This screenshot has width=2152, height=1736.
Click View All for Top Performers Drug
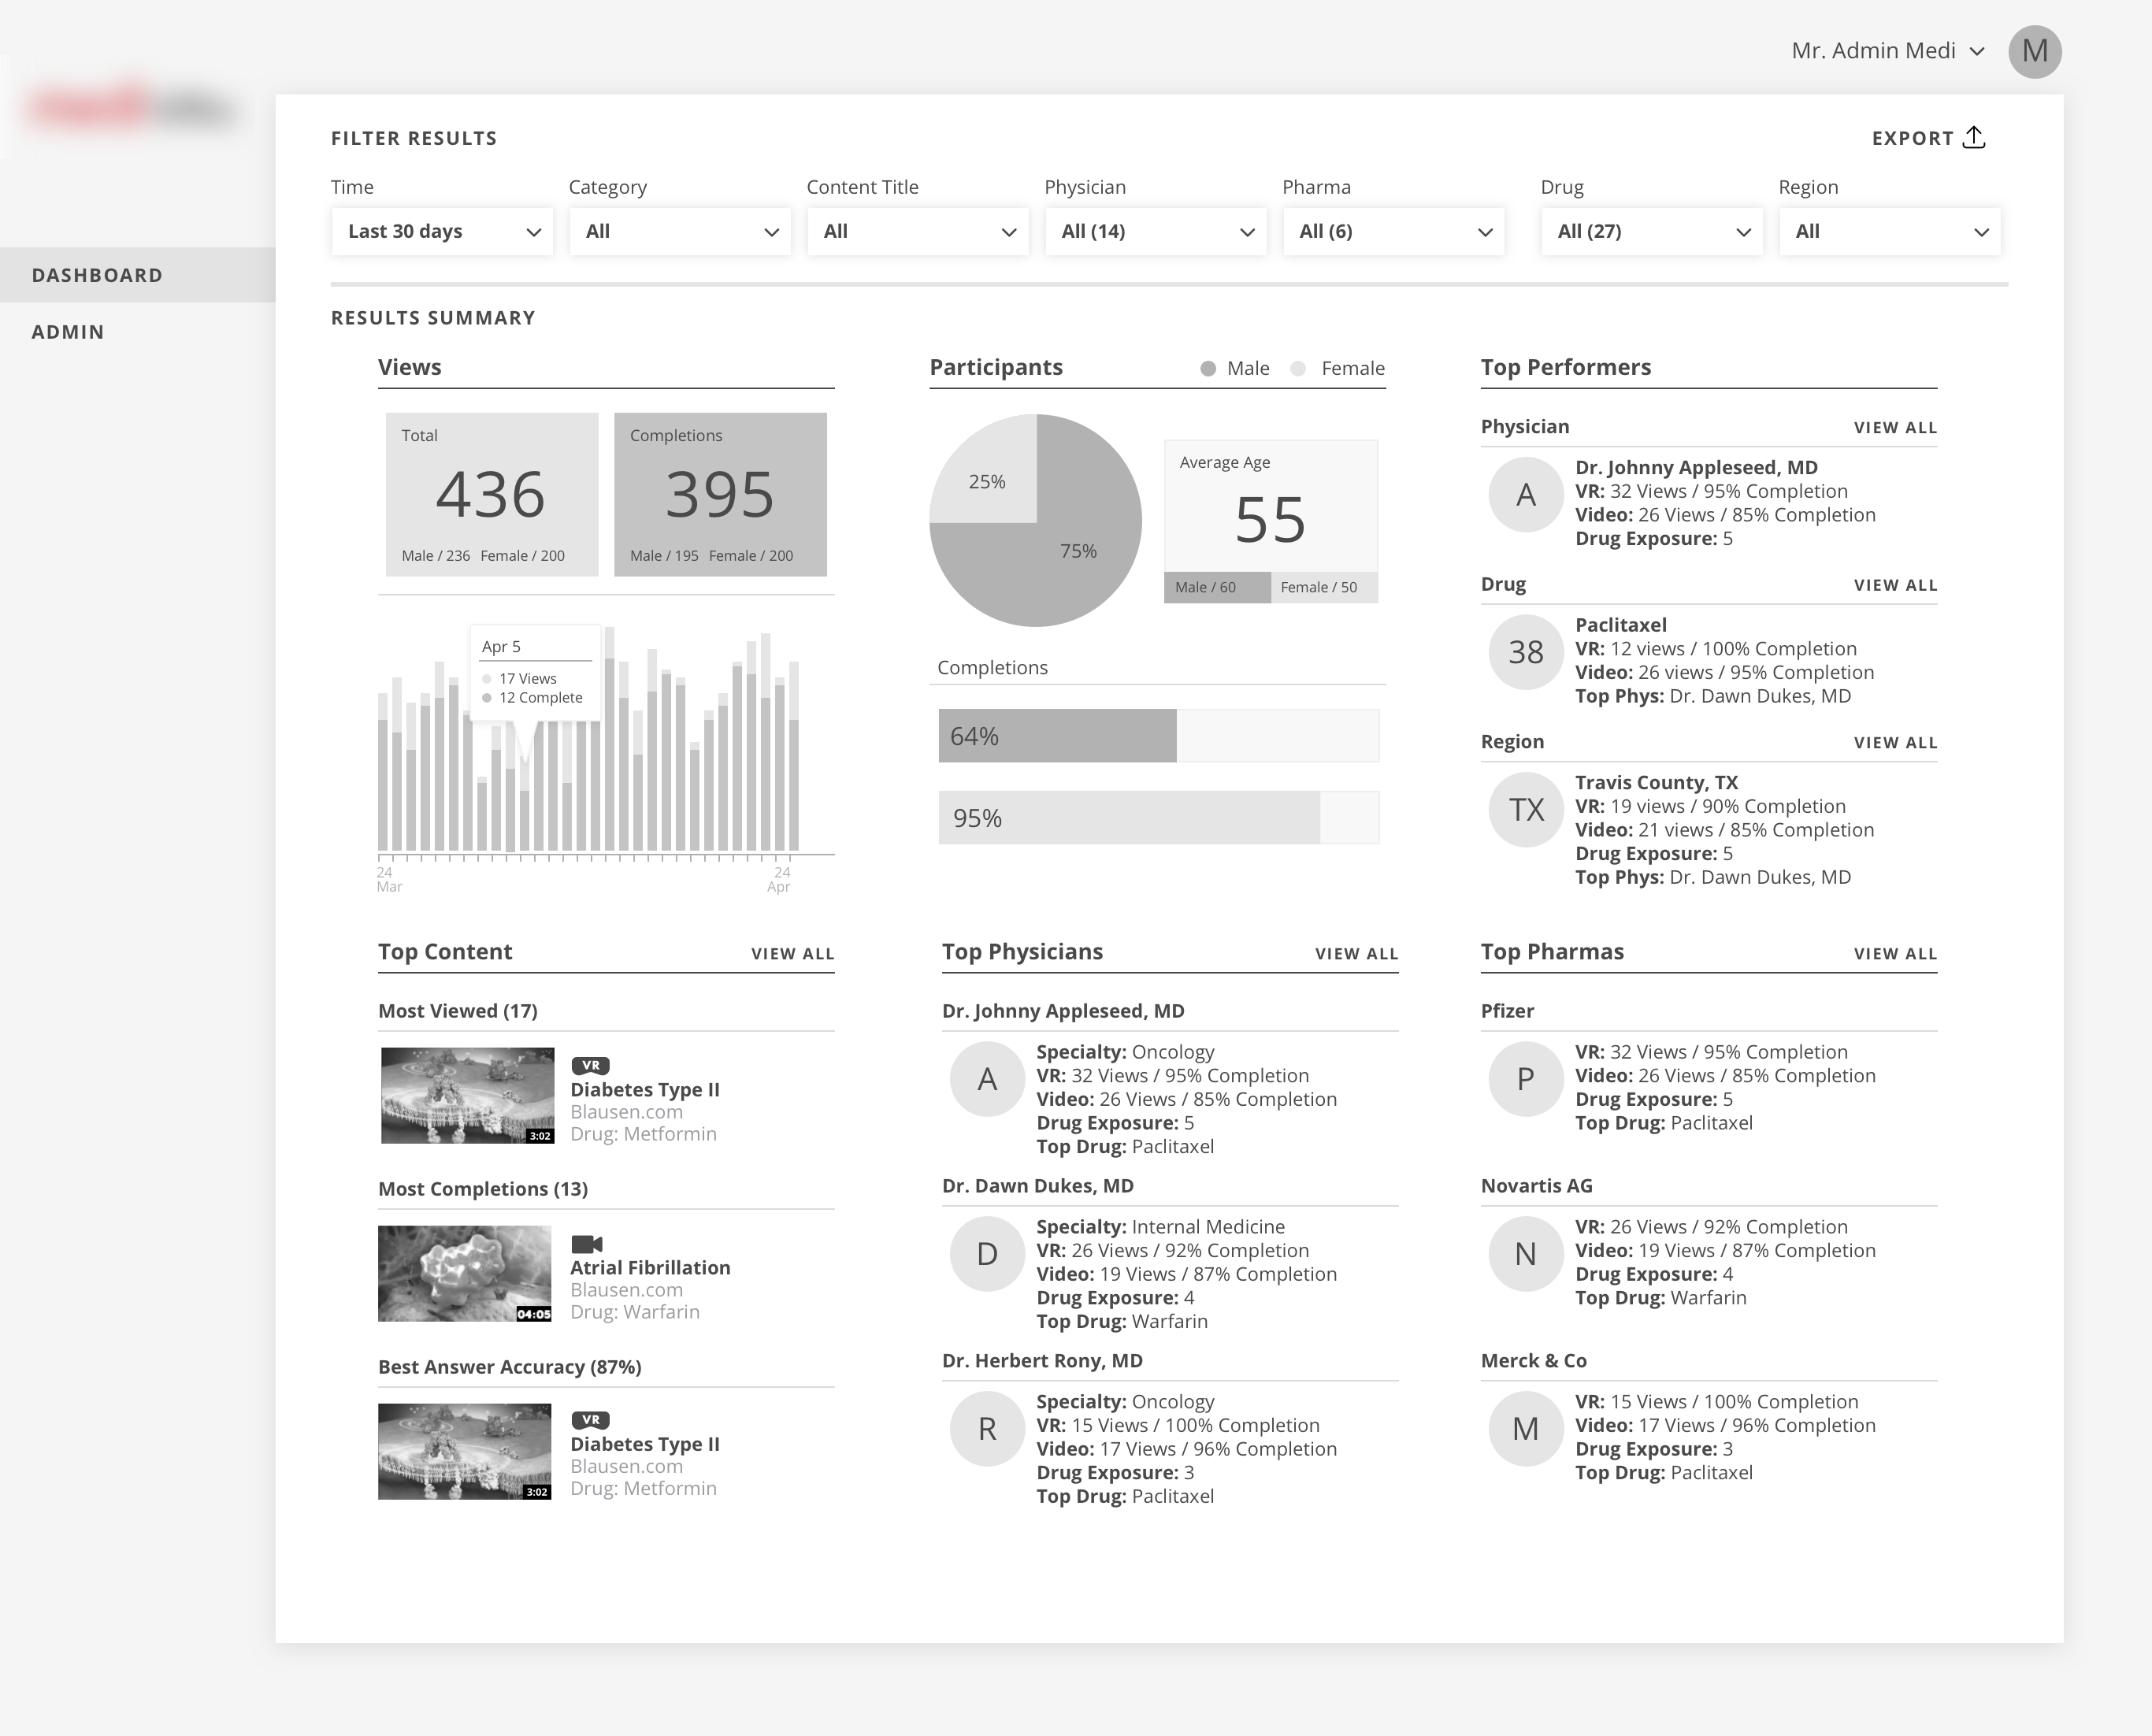point(1895,585)
